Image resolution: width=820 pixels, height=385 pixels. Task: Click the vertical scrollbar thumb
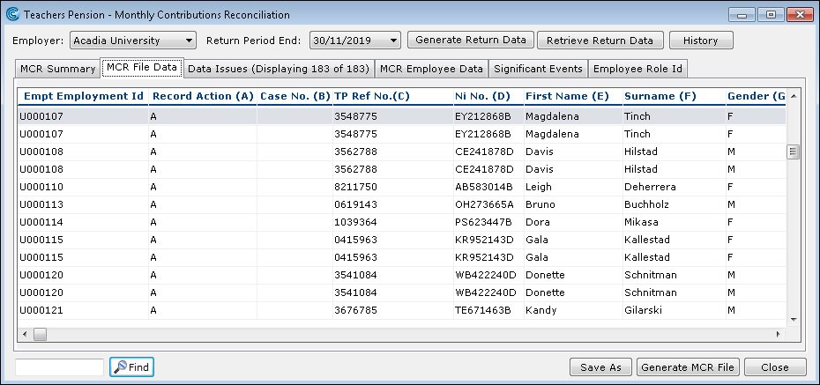(x=794, y=152)
